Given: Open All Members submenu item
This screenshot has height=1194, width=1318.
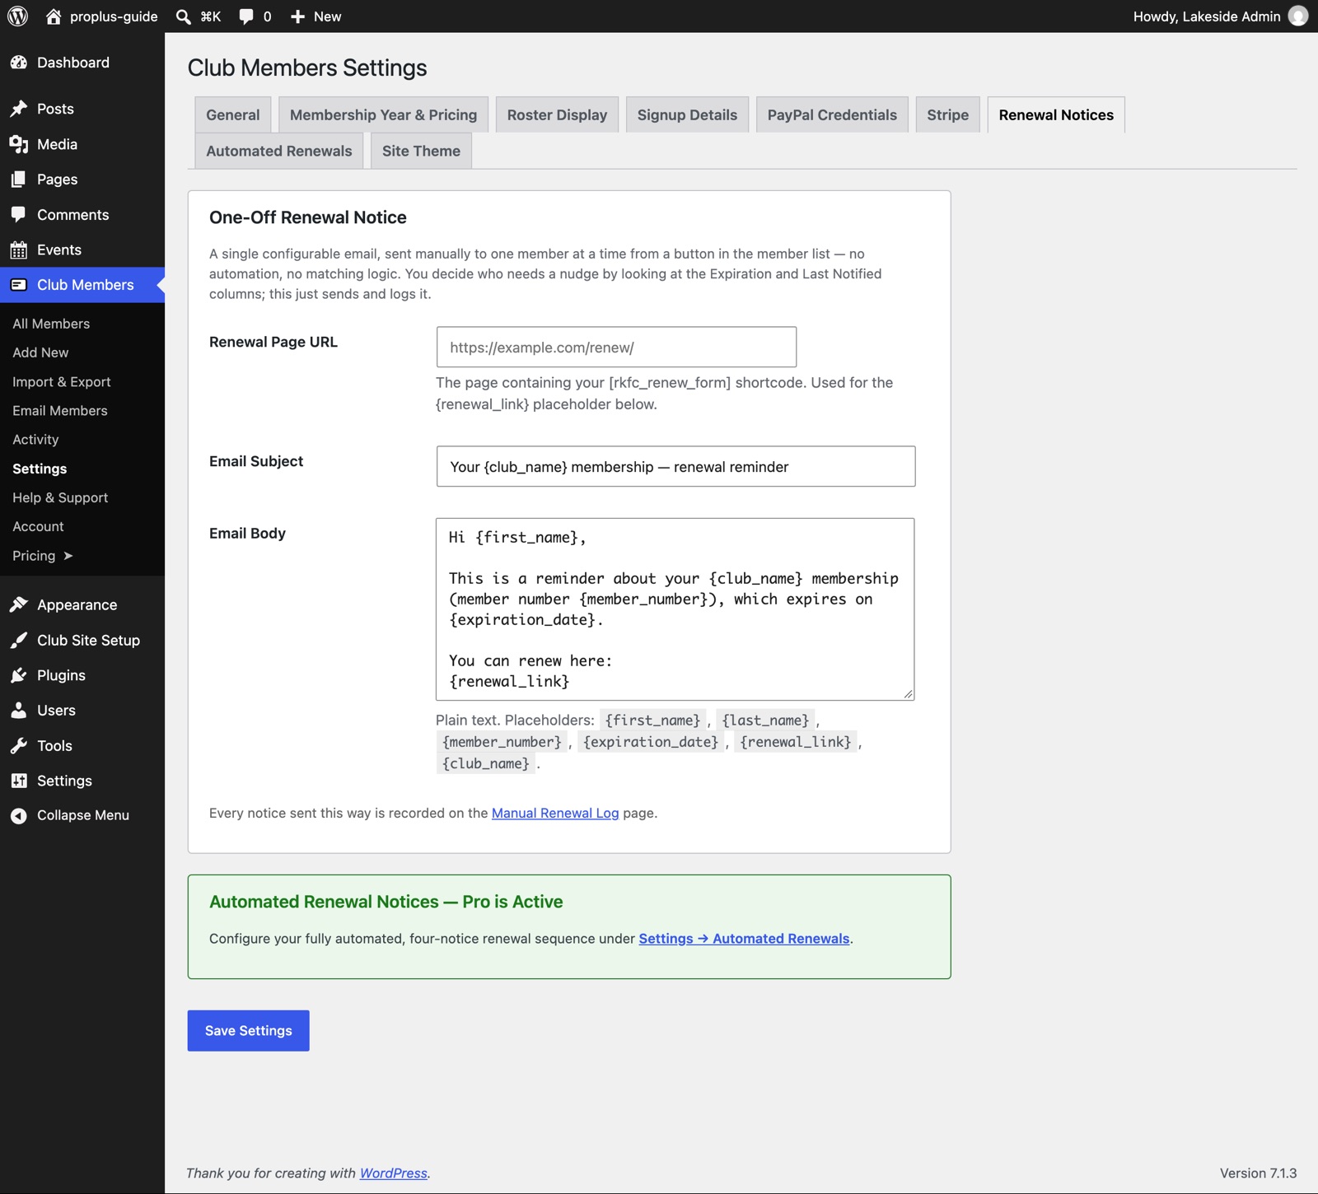Looking at the screenshot, I should click(x=51, y=324).
